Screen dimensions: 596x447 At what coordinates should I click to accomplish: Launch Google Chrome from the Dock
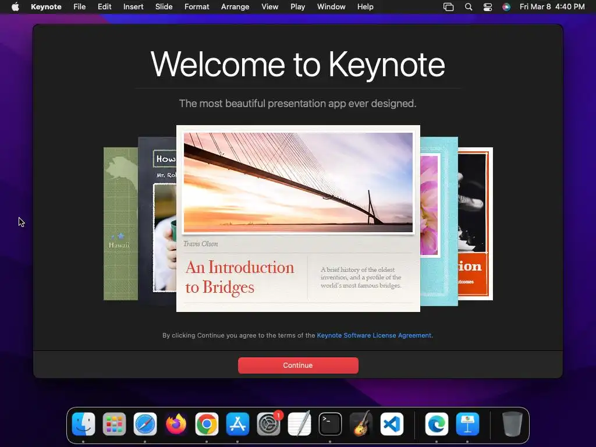pos(207,424)
